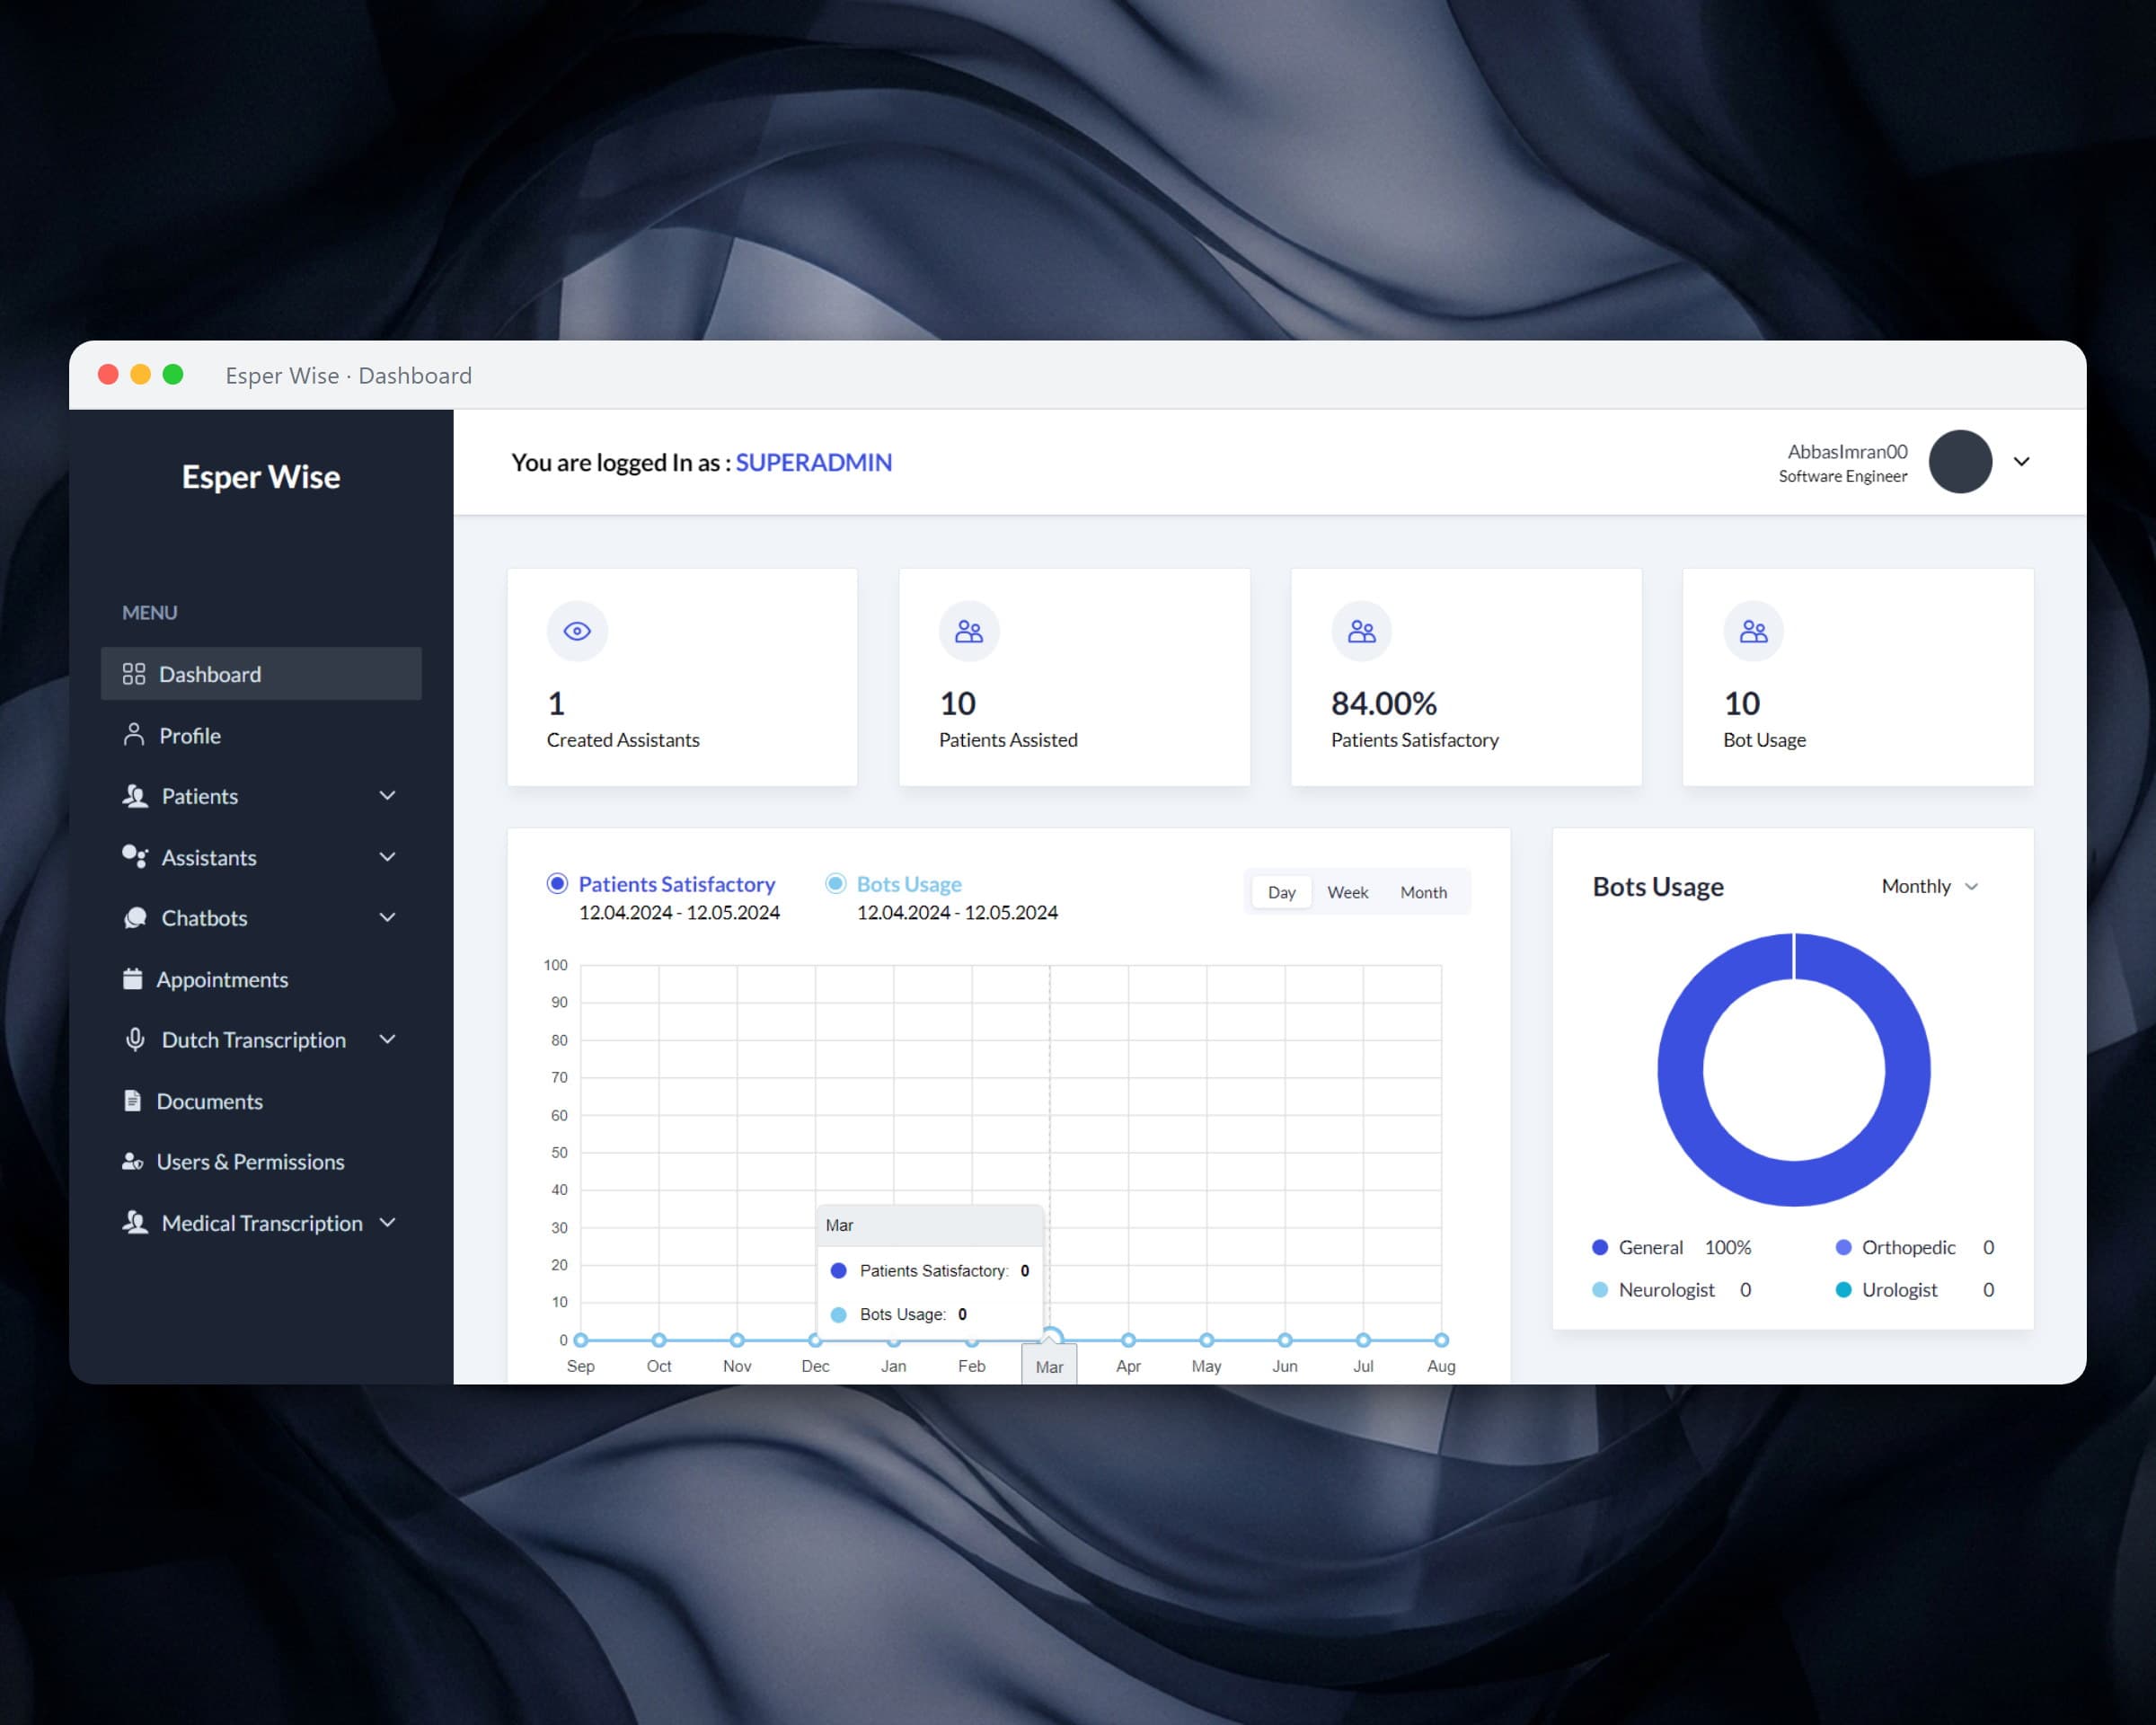The width and height of the screenshot is (2156, 1725).
Task: Click the General legend color dot
Action: 1600,1247
